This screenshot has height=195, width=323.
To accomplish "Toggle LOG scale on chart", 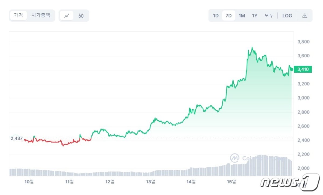I will point(287,16).
